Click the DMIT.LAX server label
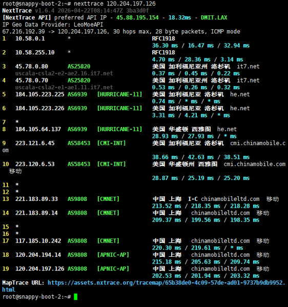The height and width of the screenshot is (307, 288). (214, 17)
